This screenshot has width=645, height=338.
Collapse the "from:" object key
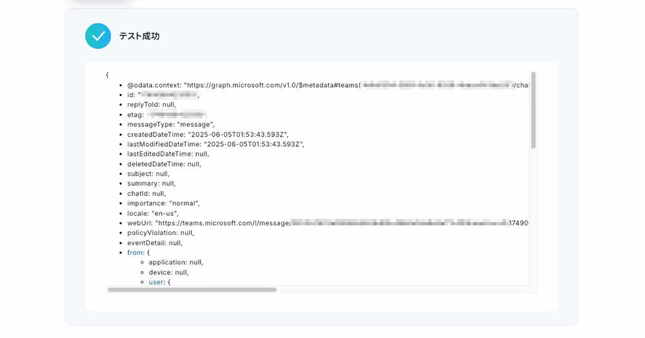[135, 252]
